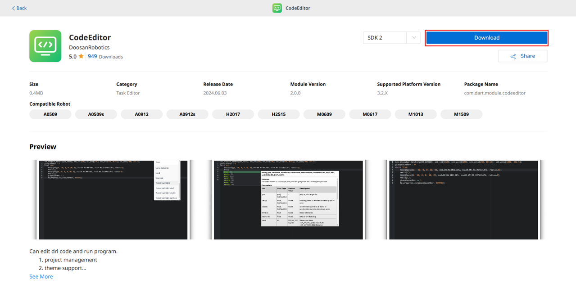576x284 pixels.
Task: Click the 949 Downloads link
Action: (105, 57)
